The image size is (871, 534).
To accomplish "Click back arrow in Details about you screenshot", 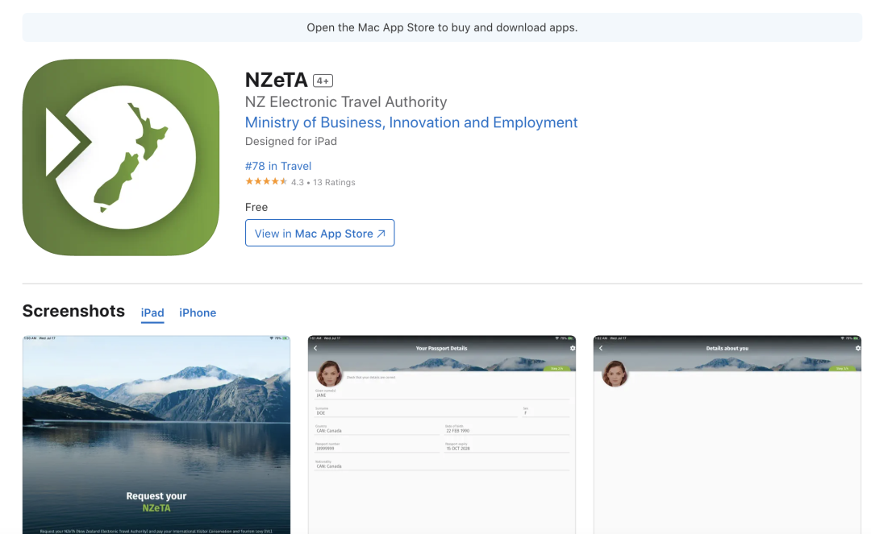I will click(601, 349).
